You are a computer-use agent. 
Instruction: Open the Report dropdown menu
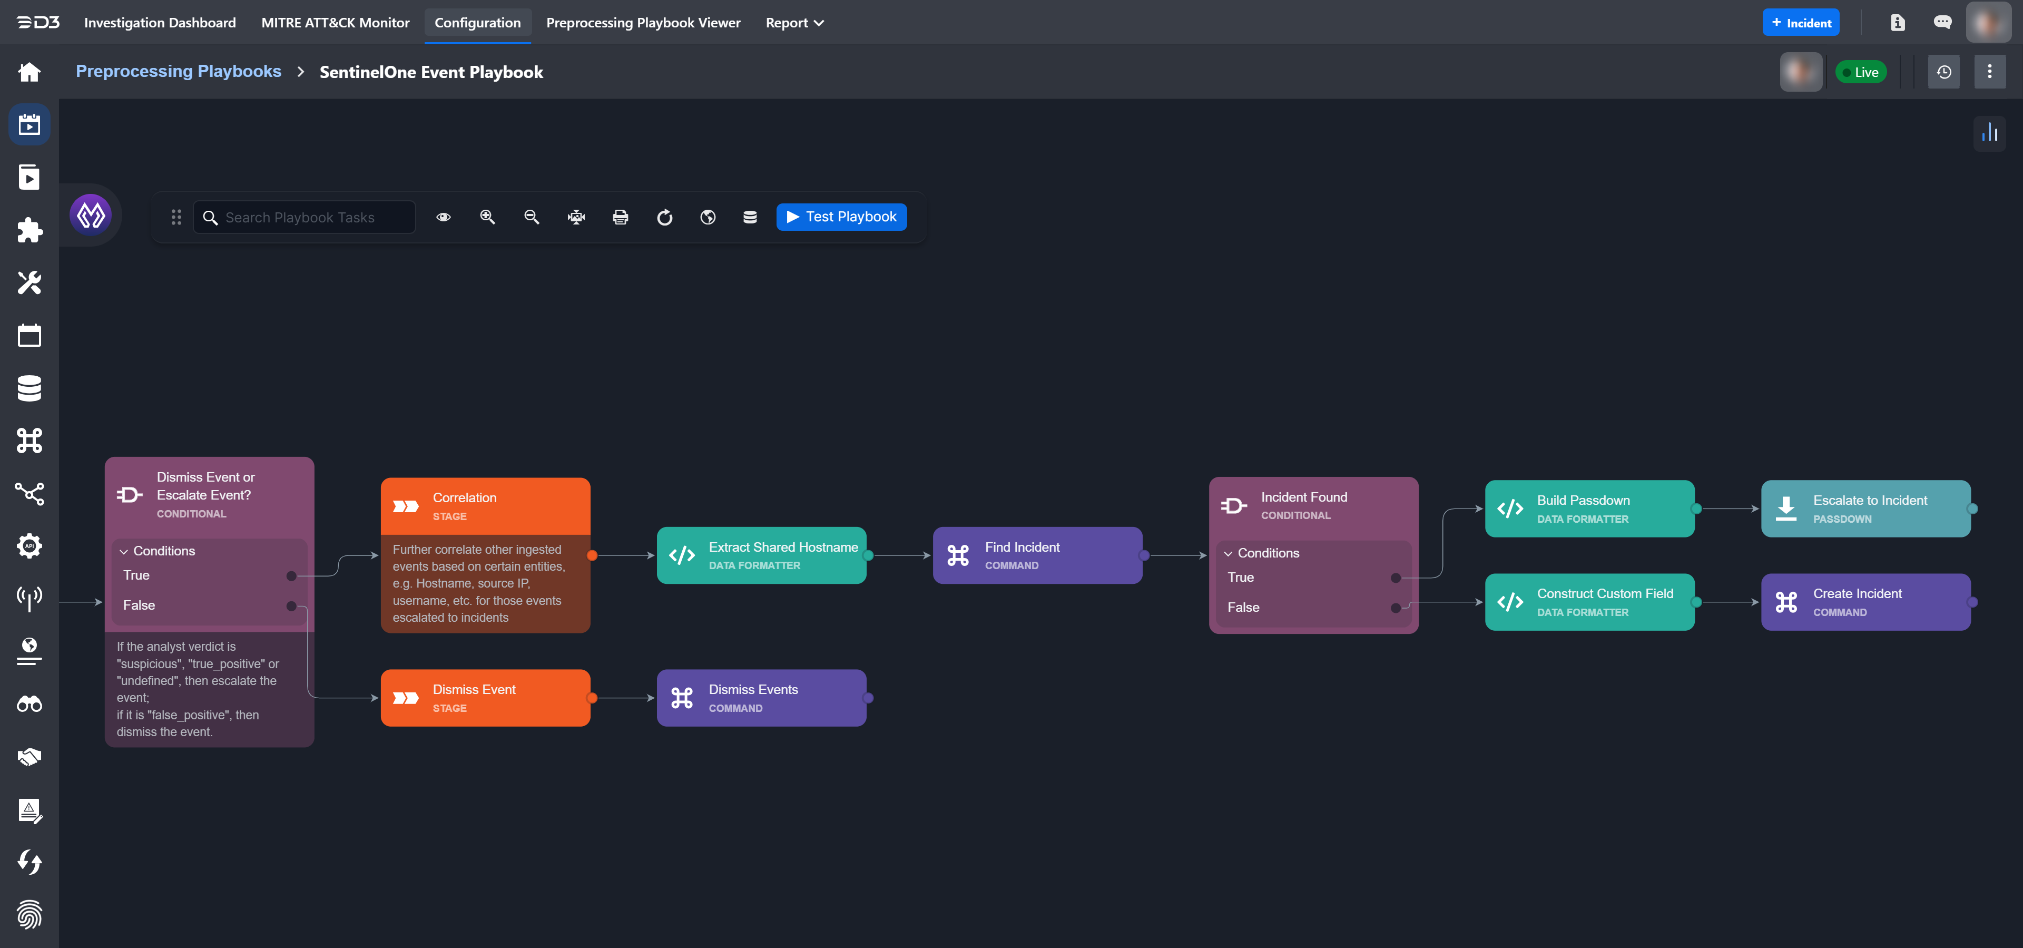click(794, 23)
